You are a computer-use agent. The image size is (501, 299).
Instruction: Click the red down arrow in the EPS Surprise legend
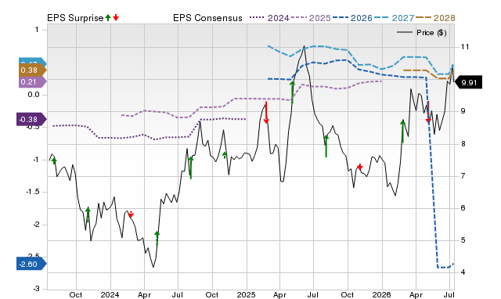pos(116,17)
